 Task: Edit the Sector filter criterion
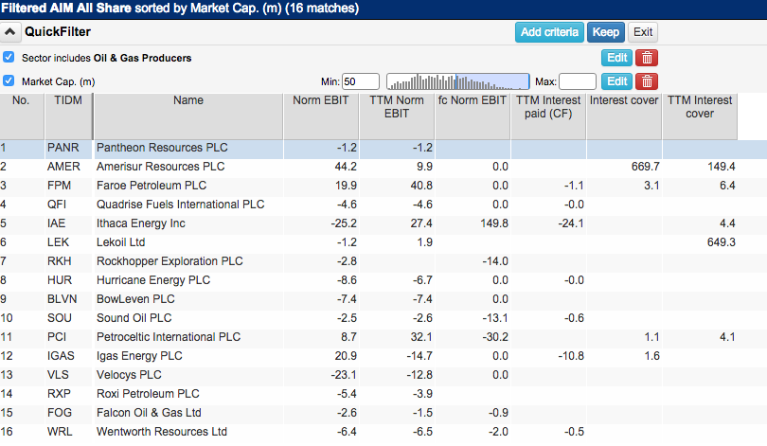616,58
